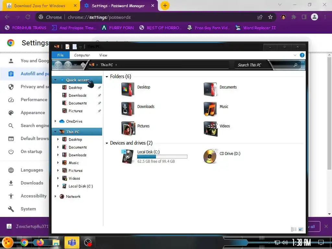Expand the Music node under This PC
332x249 pixels.
(x=58, y=163)
